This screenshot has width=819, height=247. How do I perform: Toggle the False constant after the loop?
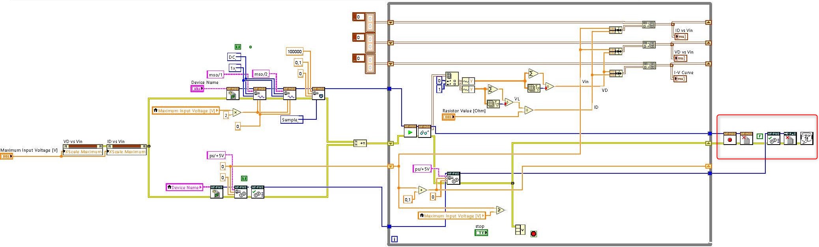pyautogui.click(x=759, y=136)
